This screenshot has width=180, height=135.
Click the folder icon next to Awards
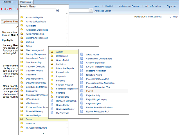click(52, 52)
